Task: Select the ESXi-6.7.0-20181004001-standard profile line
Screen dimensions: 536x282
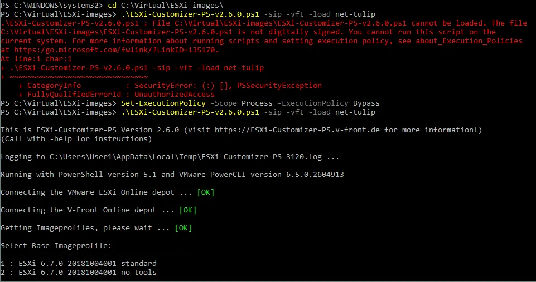Action: [x=79, y=264]
